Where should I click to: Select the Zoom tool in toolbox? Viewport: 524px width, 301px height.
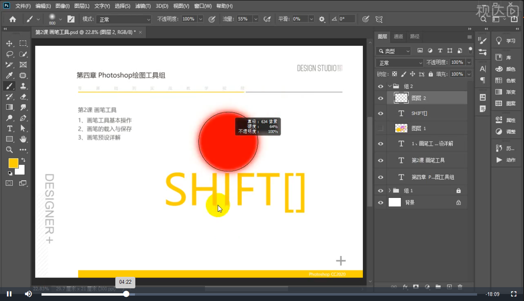[x=10, y=150]
